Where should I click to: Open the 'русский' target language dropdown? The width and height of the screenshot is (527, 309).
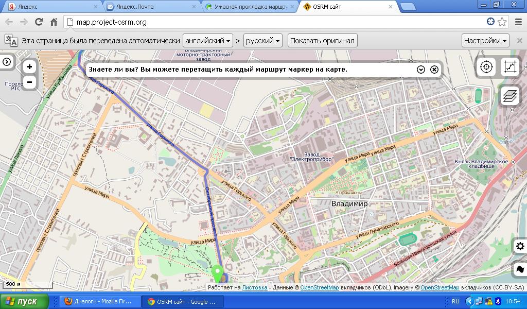click(x=262, y=41)
